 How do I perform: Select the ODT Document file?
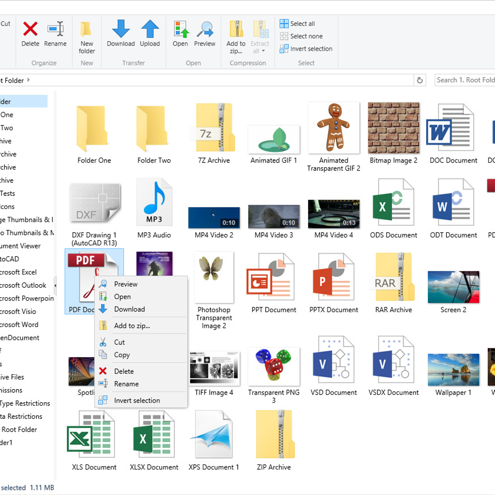(x=453, y=208)
